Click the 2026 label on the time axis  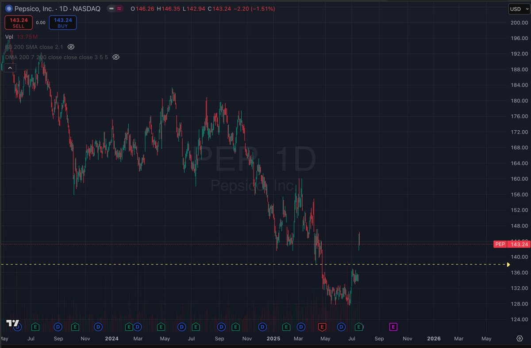tap(434, 339)
